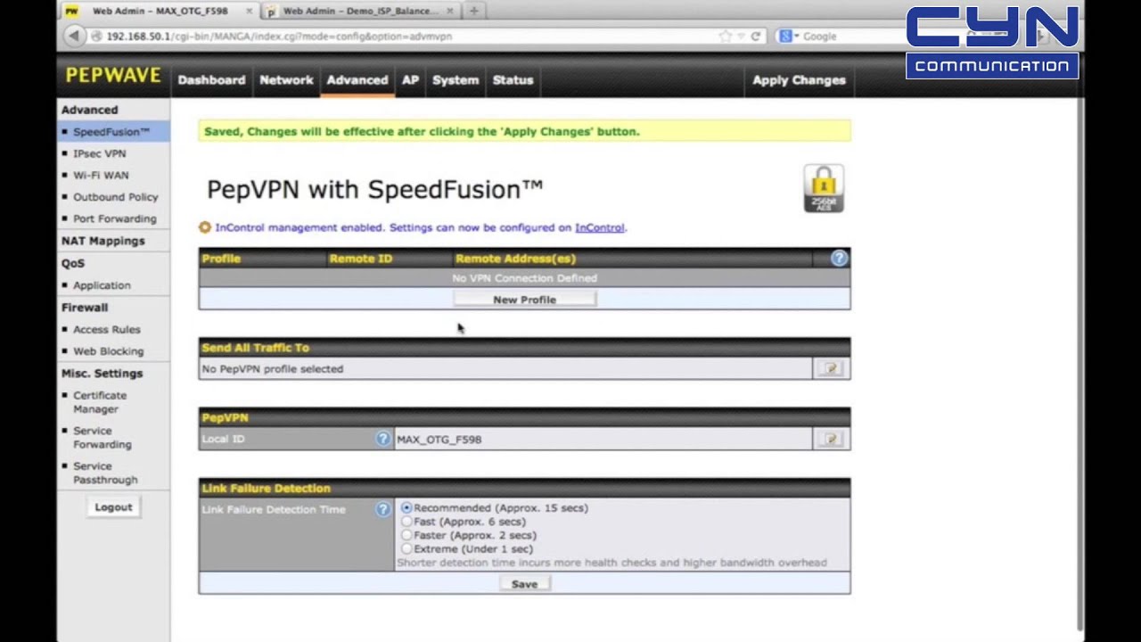Click the 256bit AES padlock icon
Image resolution: width=1141 pixels, height=642 pixels.
click(824, 188)
